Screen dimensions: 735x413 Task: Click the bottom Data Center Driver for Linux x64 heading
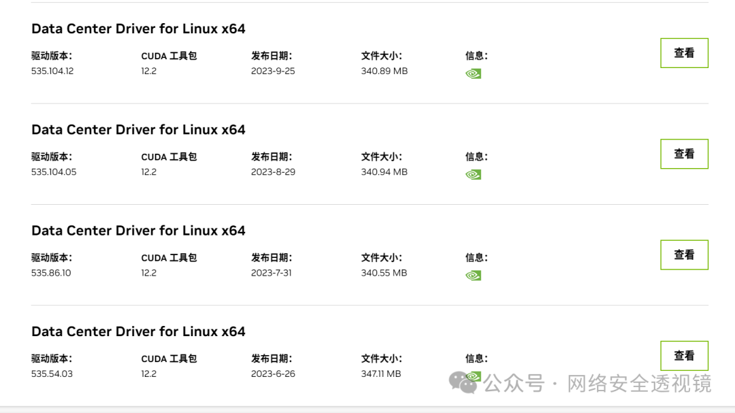(138, 331)
